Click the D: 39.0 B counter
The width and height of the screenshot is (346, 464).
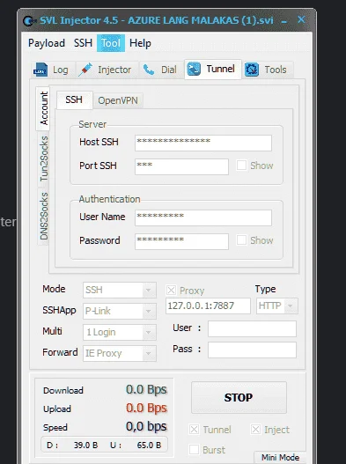[72, 445]
